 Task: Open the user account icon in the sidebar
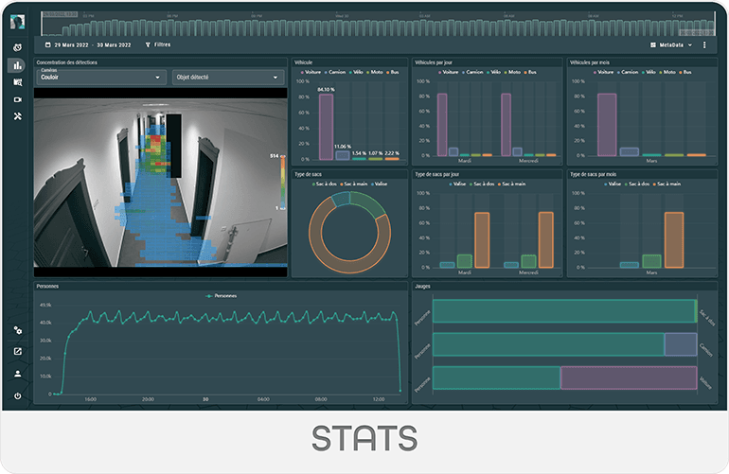(x=18, y=374)
